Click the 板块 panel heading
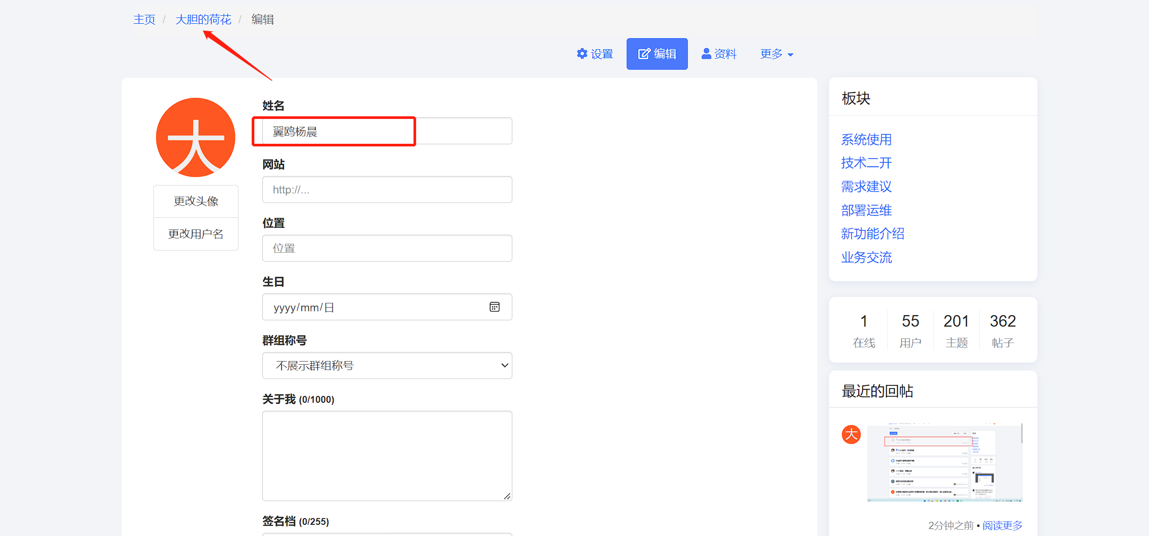This screenshot has width=1149, height=536. 856,98
